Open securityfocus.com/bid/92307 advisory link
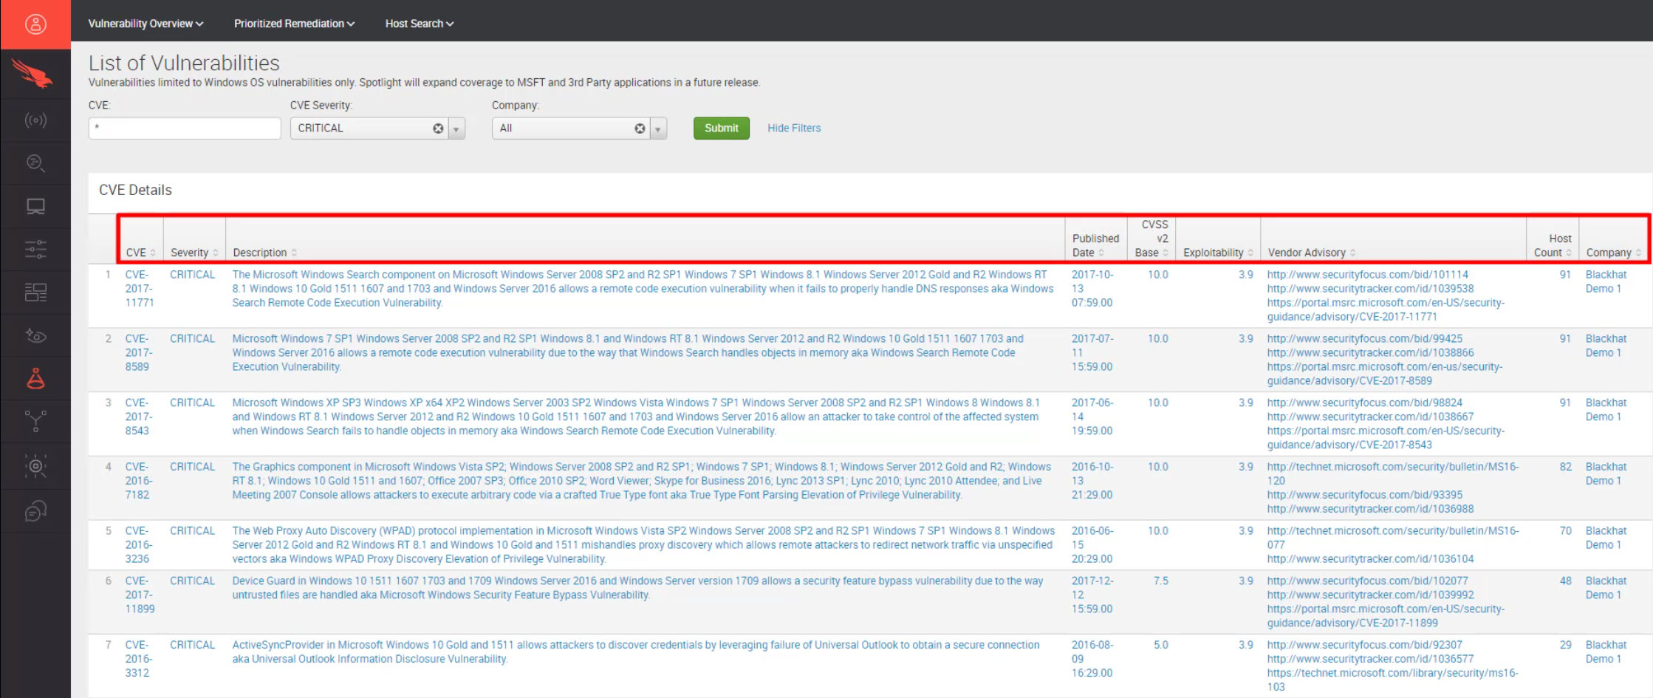 click(1364, 645)
